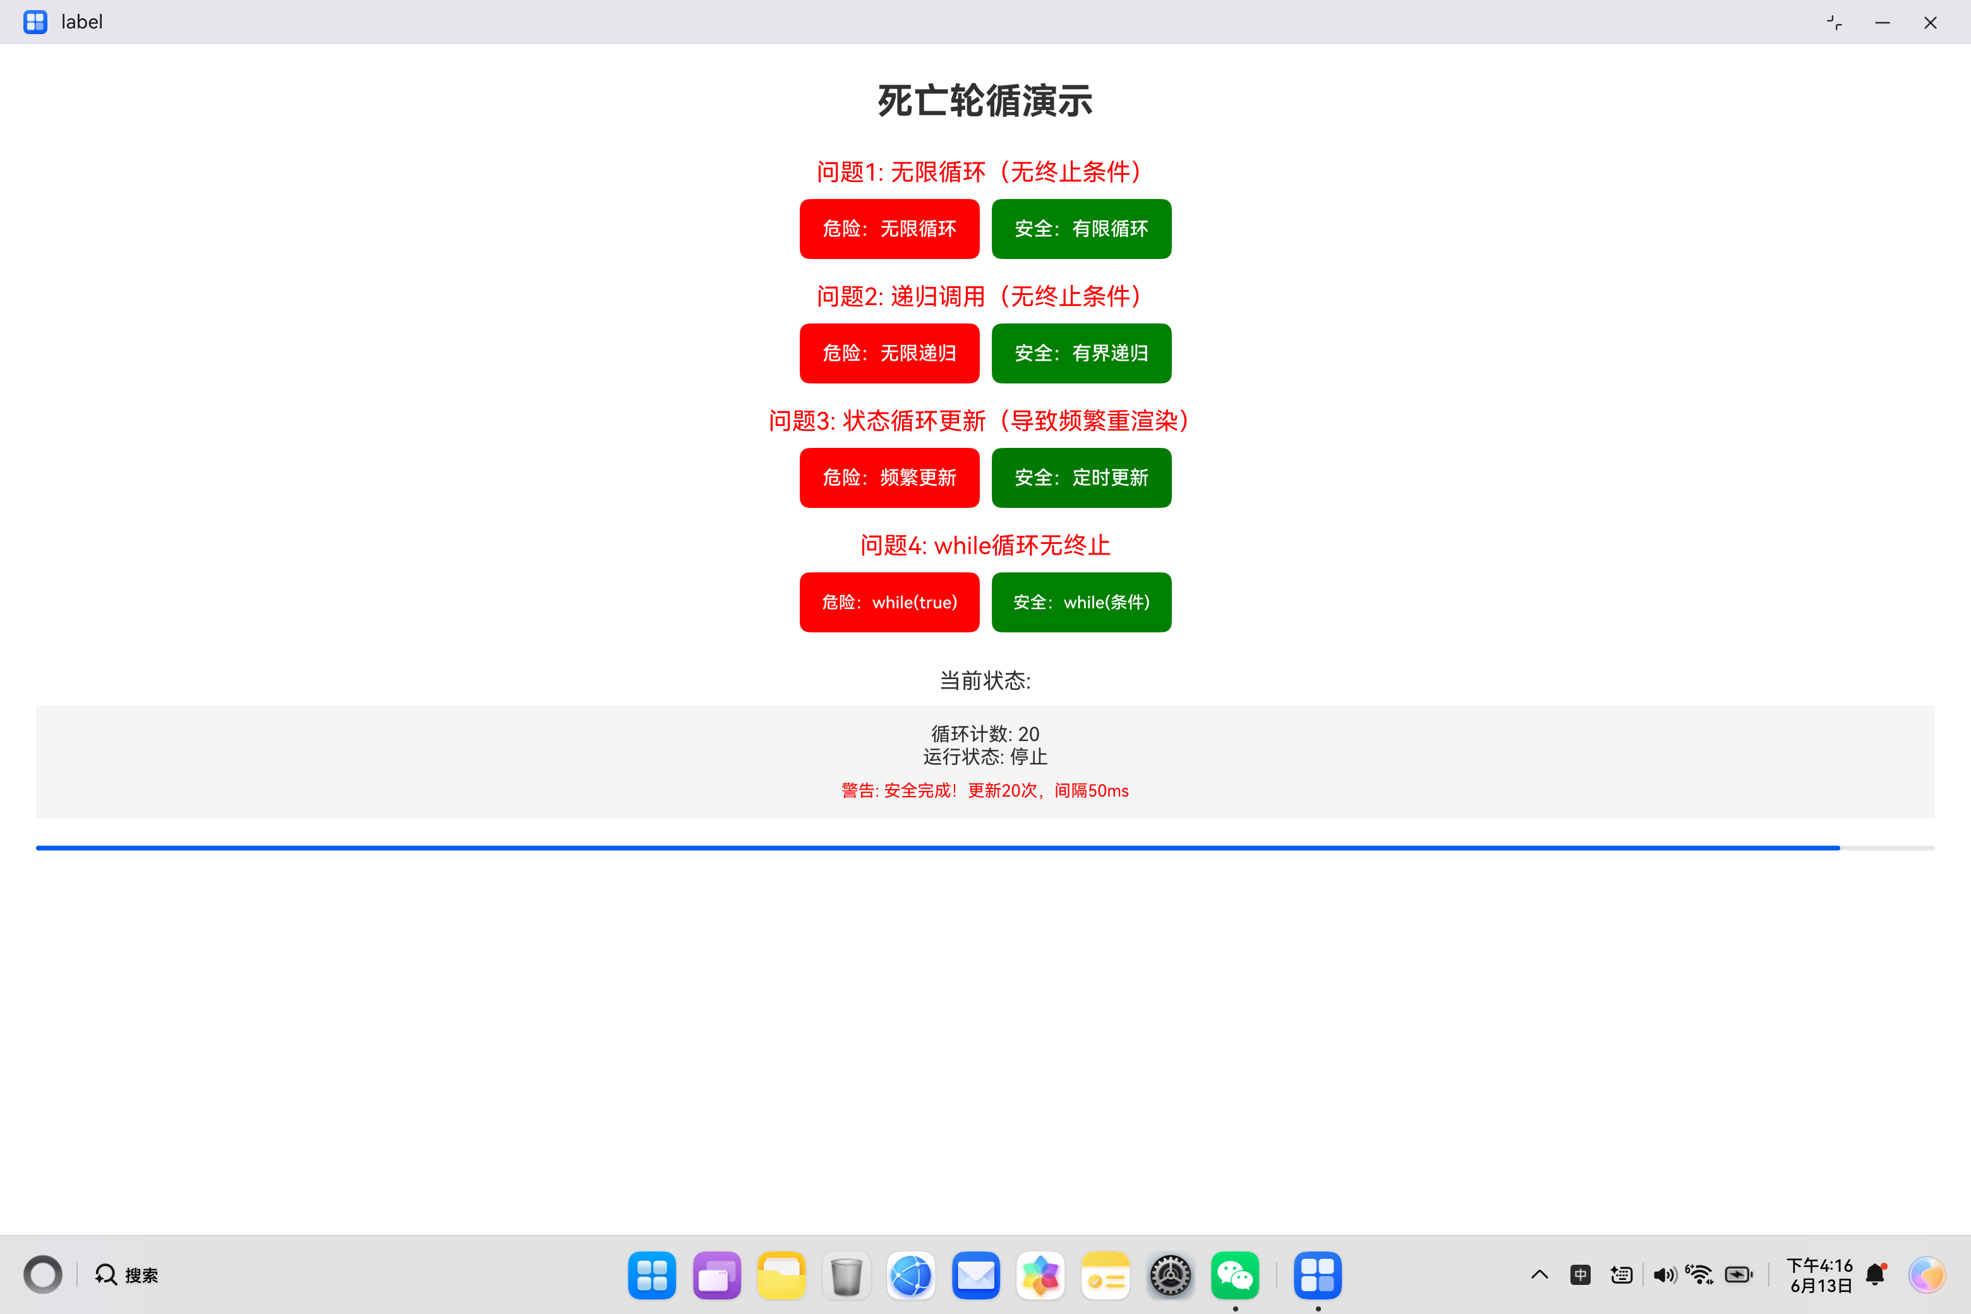Open the yellow file manager folder icon
This screenshot has width=1971, height=1314.
781,1275
